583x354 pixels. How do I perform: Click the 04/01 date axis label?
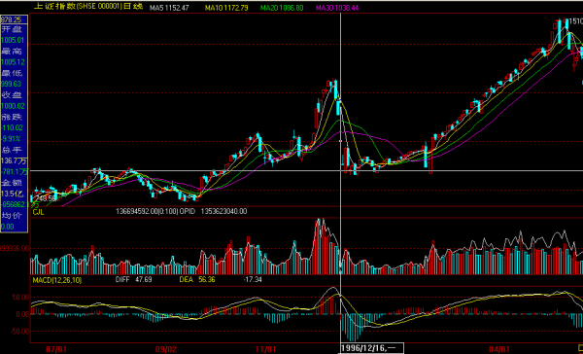click(499, 349)
